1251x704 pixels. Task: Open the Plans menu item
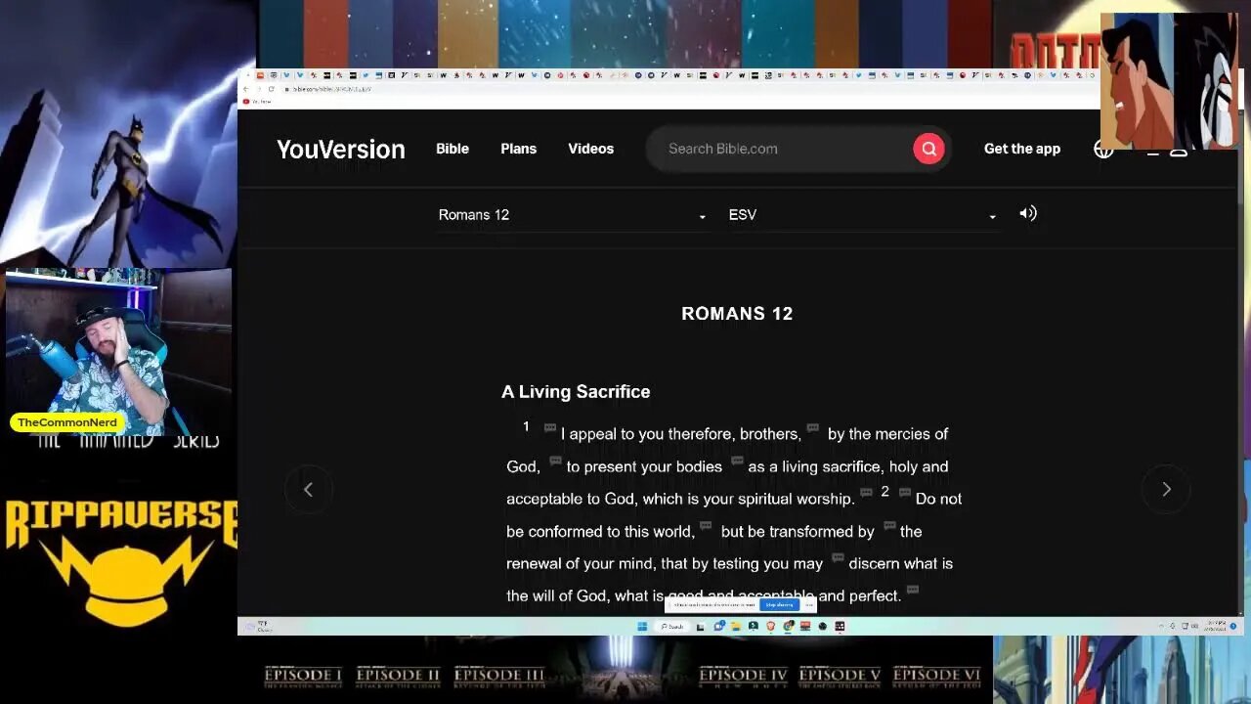point(518,149)
